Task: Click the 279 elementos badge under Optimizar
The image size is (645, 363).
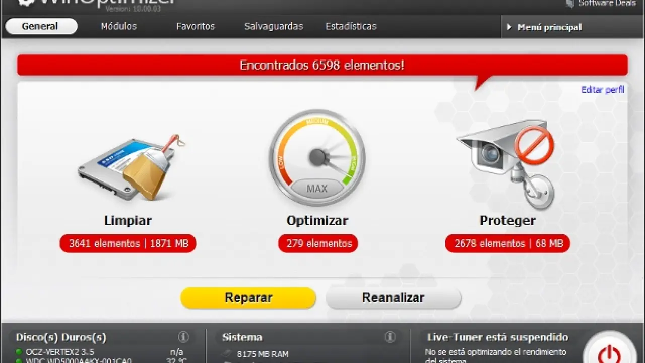Action: pos(318,244)
